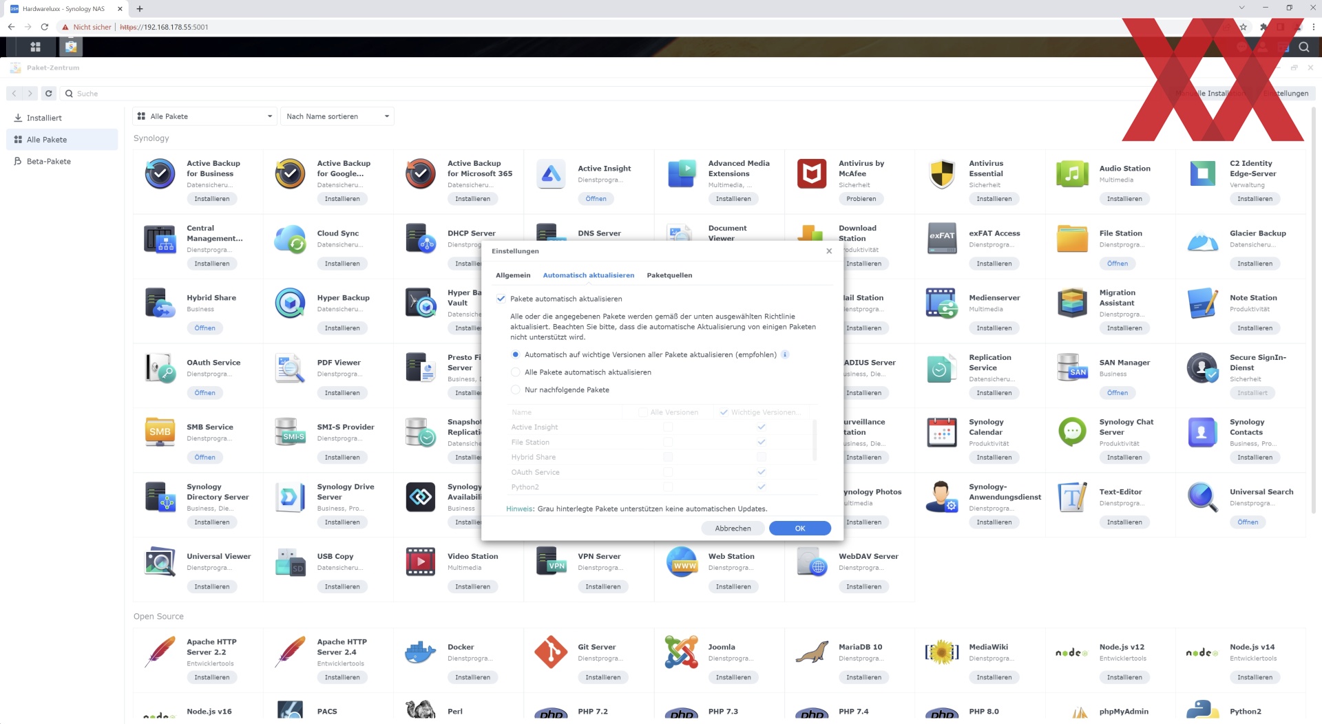This screenshot has height=724, width=1322.
Task: Toggle File Station Alle Versionen checkbox
Action: (x=667, y=442)
